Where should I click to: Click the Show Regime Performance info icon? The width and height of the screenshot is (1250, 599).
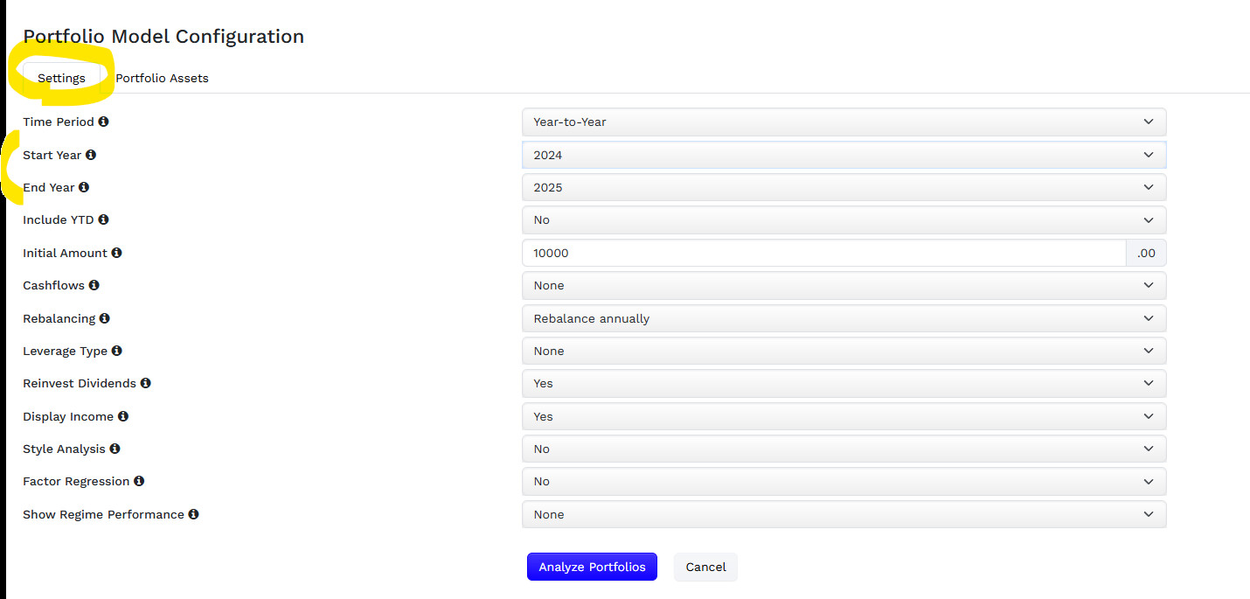tap(193, 514)
